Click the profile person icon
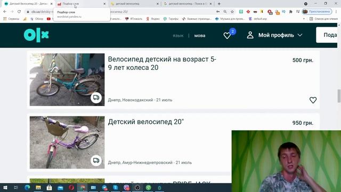Viewport: 341px width, 192px height. pyautogui.click(x=250, y=35)
